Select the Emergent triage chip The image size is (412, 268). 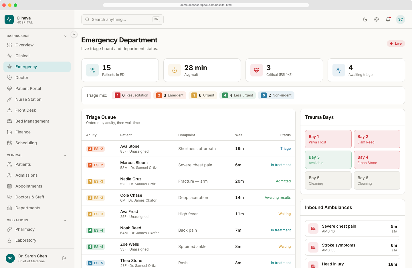point(170,95)
